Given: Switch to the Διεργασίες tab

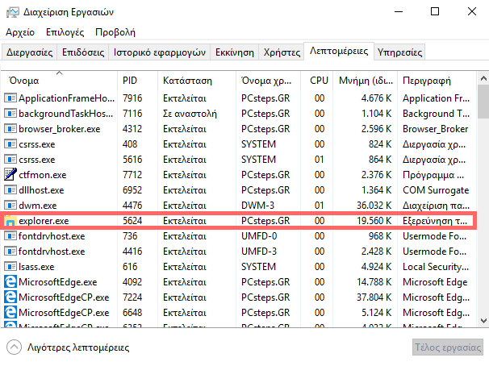Looking at the screenshot, I should pos(29,52).
